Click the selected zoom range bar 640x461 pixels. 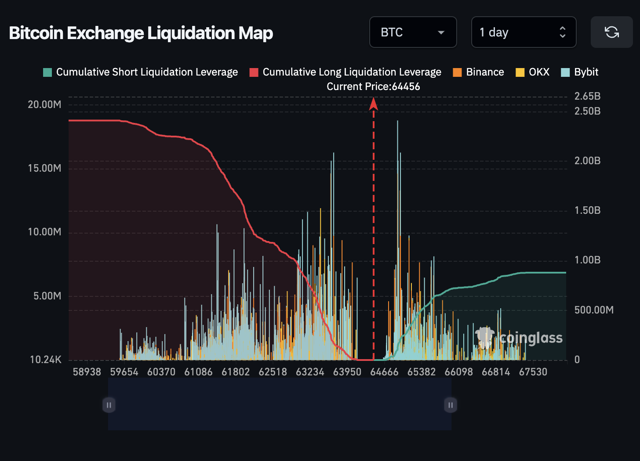[280, 404]
